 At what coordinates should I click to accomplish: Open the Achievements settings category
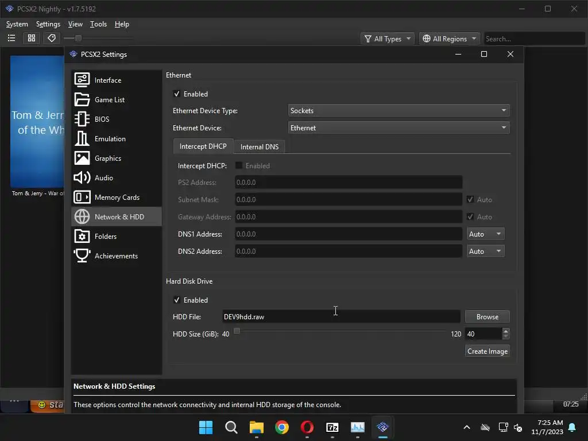(116, 256)
